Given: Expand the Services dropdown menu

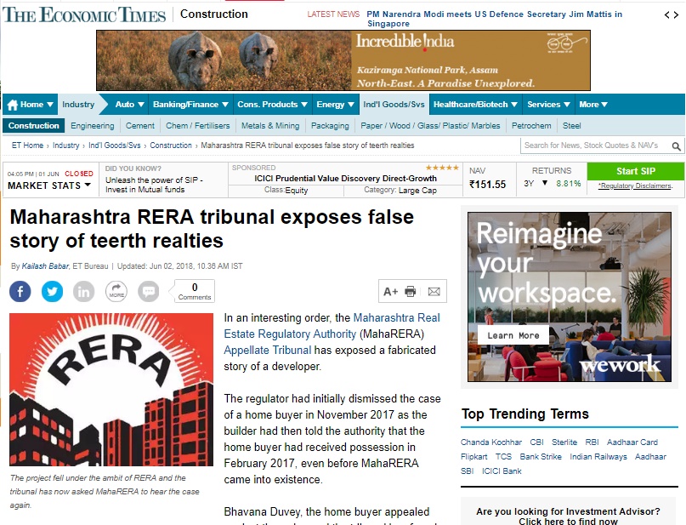Looking at the screenshot, I should [566, 105].
